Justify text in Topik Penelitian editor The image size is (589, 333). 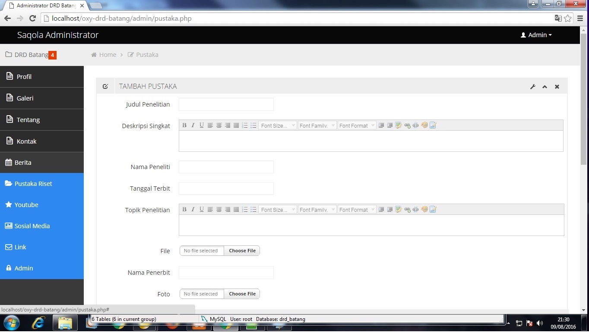point(236,210)
